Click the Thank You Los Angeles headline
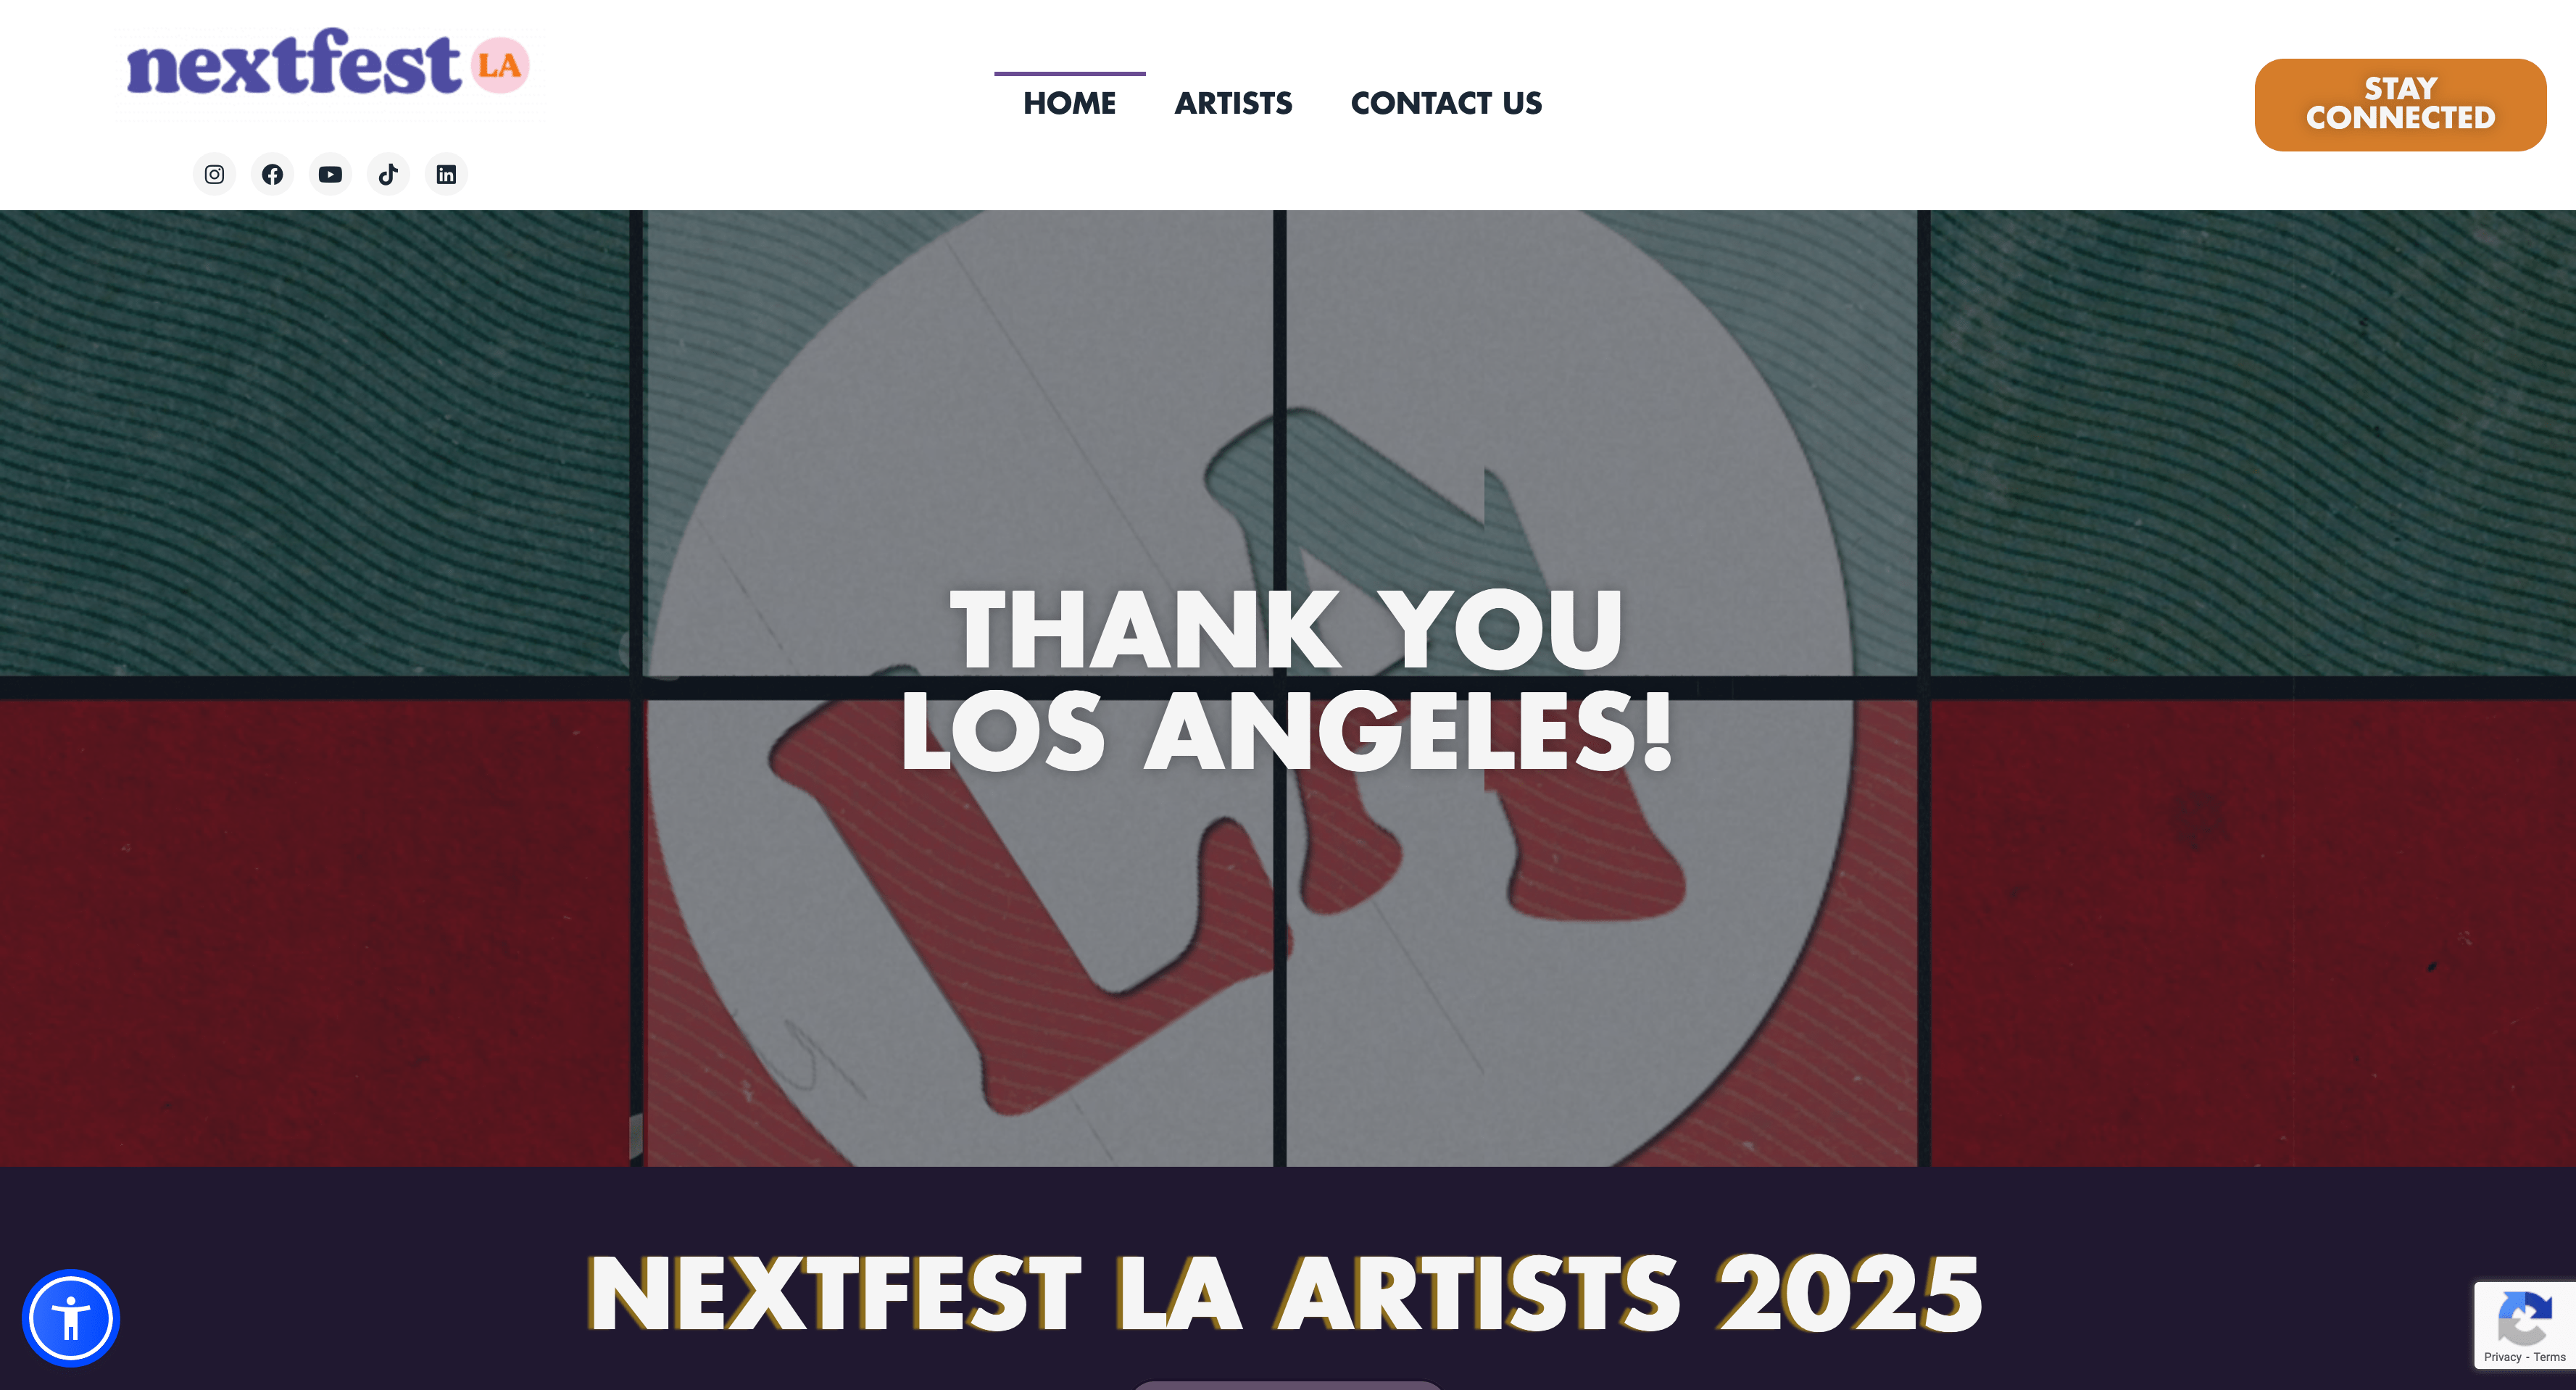This screenshot has width=2576, height=1390. pos(1286,680)
